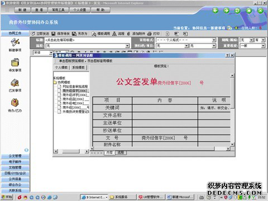Open the 常用格式 个人格式 dropdown
Image resolution: width=268 pixels, height=201 pixels.
click(x=185, y=40)
